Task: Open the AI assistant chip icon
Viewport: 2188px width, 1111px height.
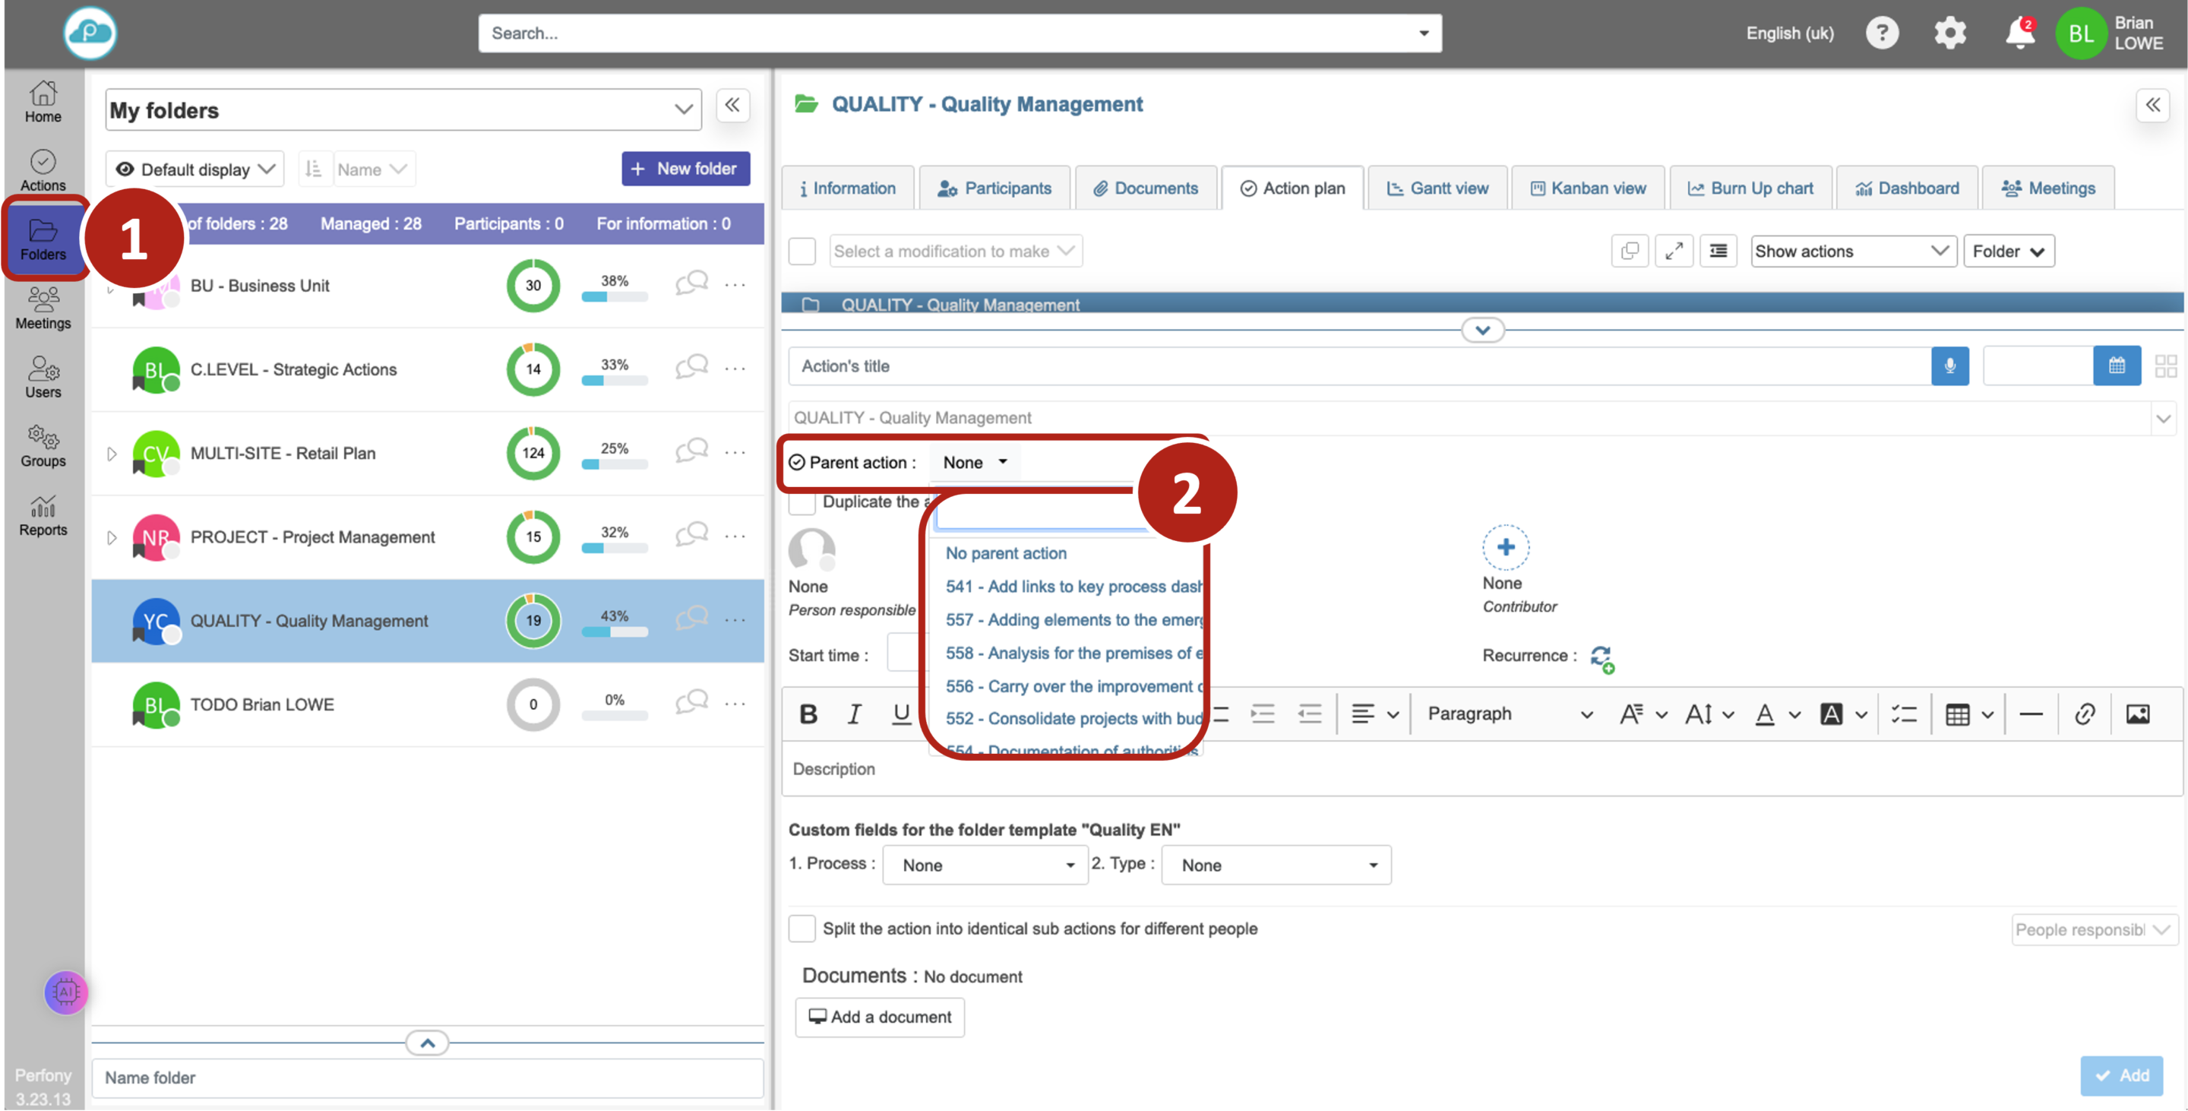Action: [x=66, y=991]
